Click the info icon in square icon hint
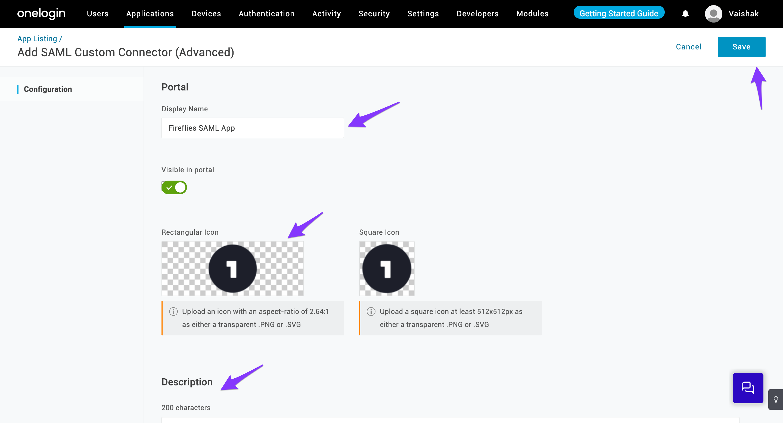 (x=371, y=311)
